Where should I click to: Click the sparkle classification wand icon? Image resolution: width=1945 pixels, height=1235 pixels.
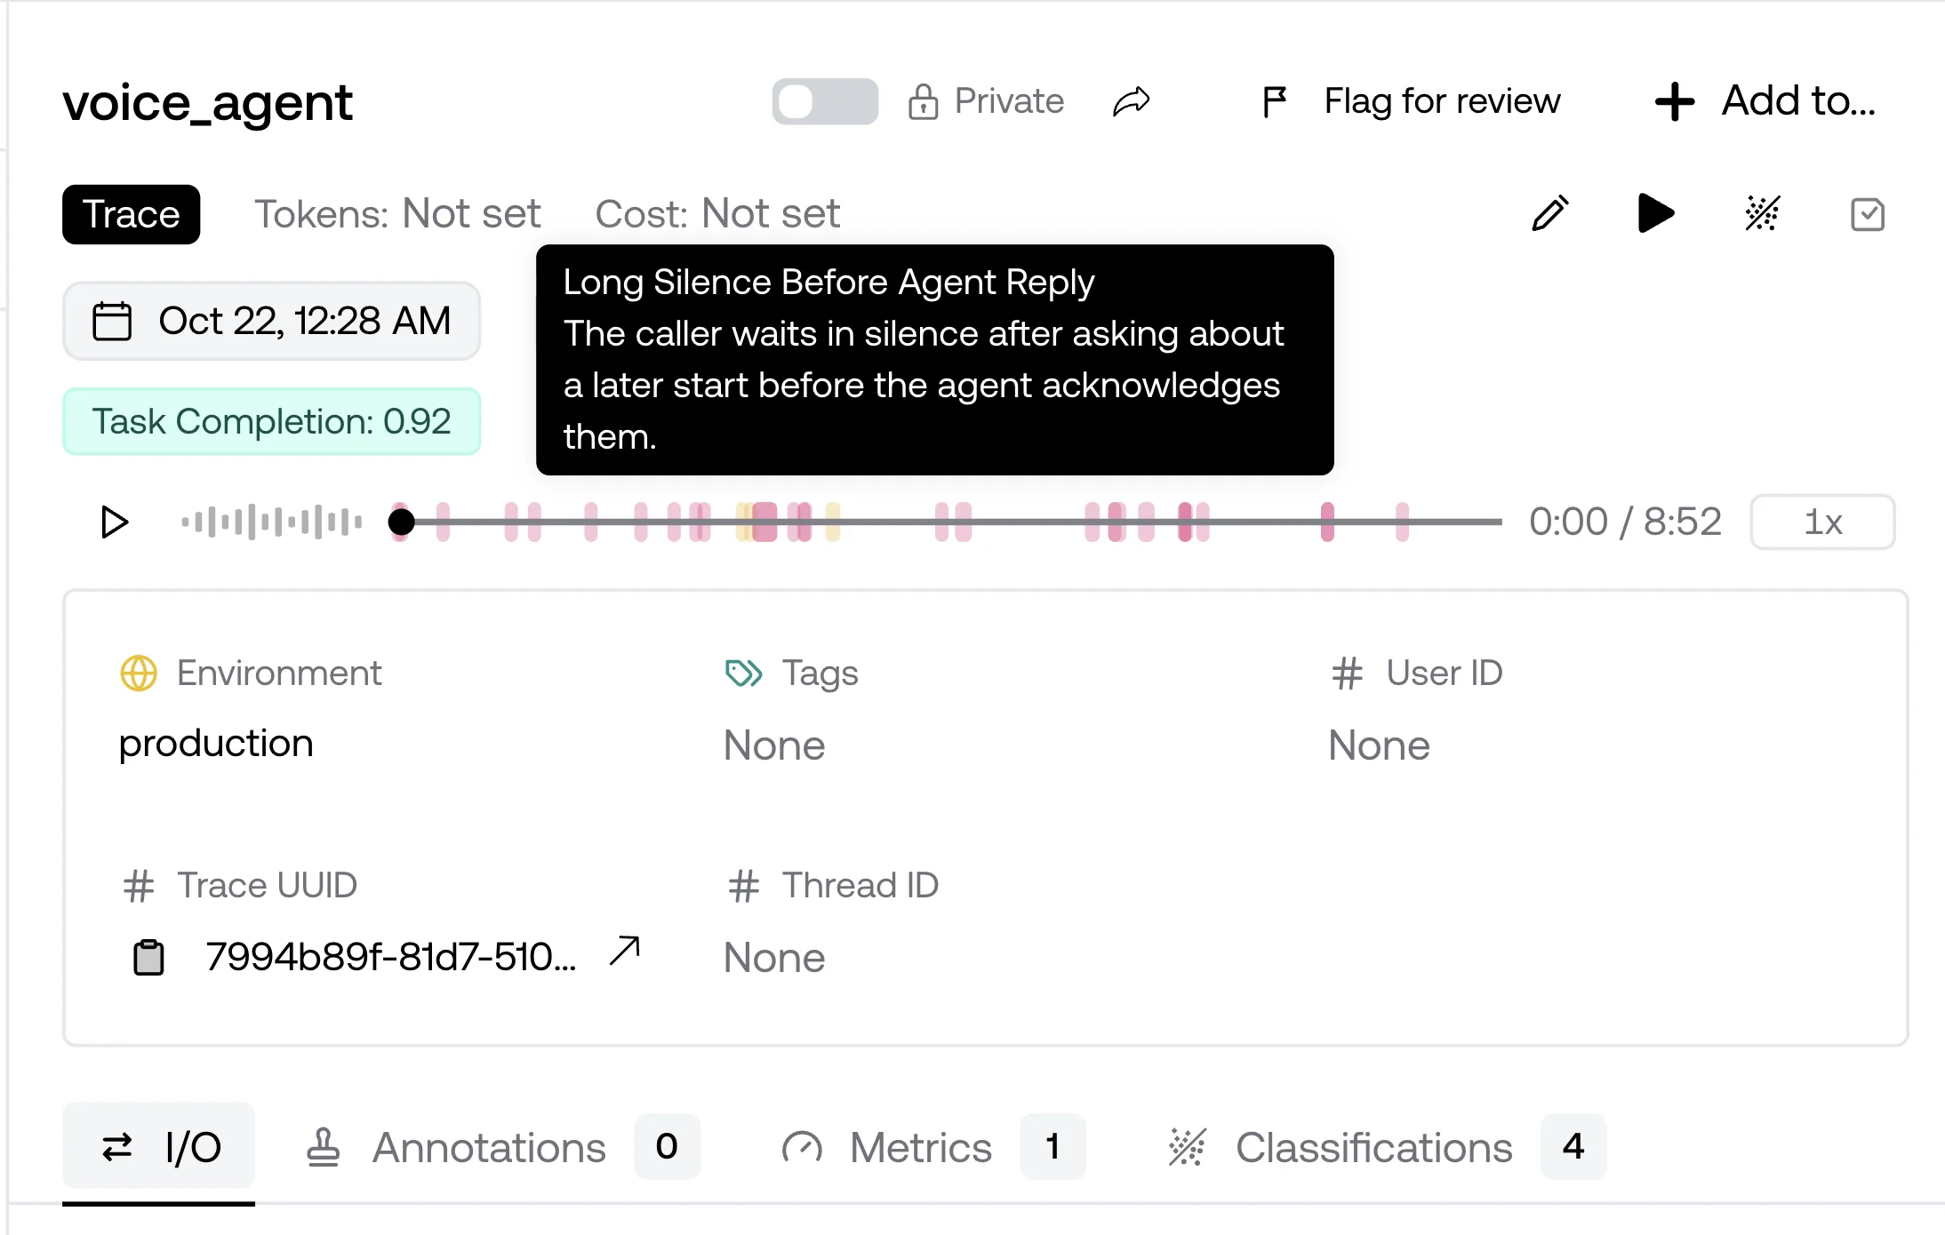(1762, 214)
